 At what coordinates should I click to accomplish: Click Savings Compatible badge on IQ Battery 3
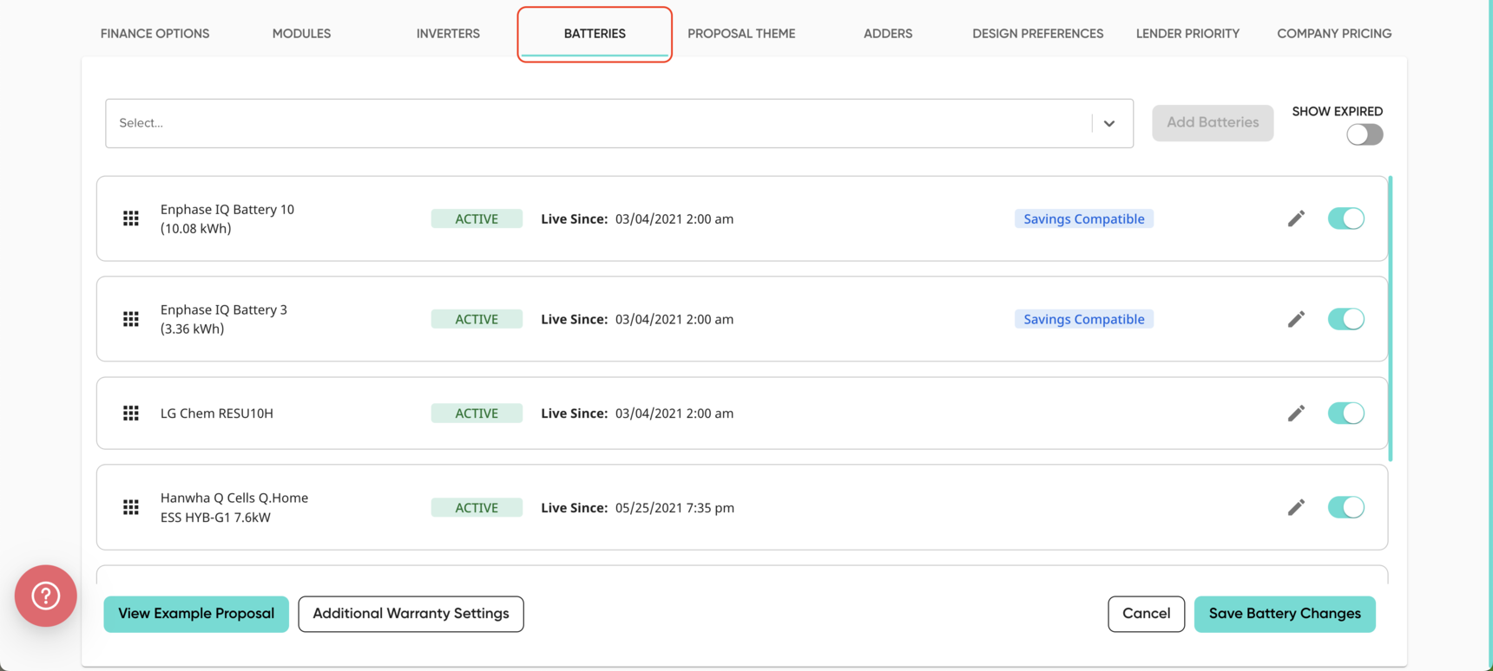(1084, 319)
